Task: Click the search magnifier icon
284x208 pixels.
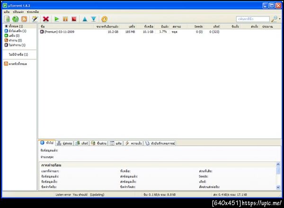Action: [274, 19]
